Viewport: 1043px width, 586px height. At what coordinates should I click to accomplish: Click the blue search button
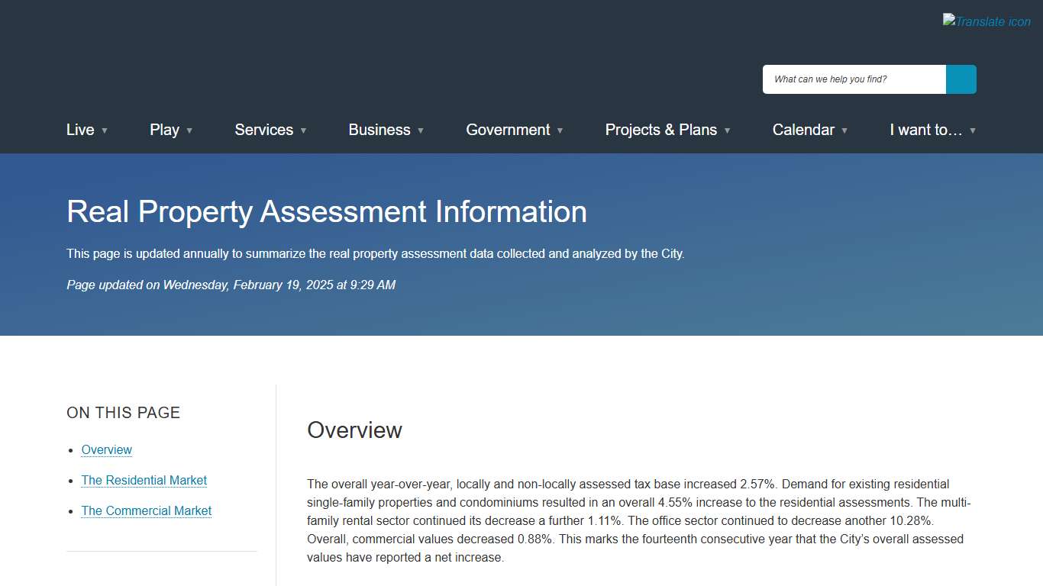pyautogui.click(x=961, y=79)
